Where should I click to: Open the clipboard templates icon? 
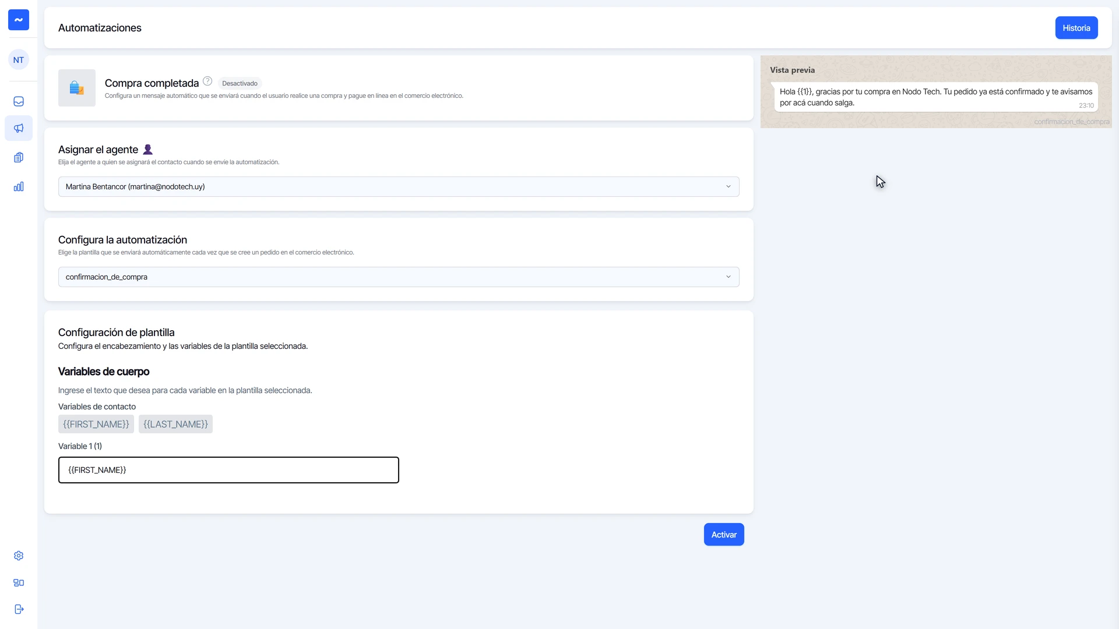coord(19,157)
